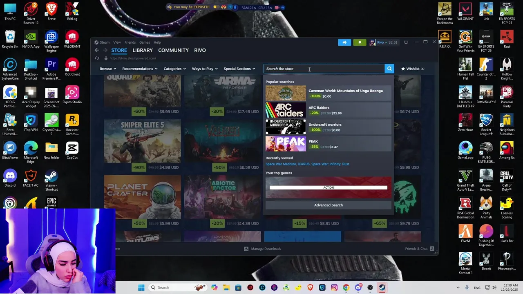Open CapCut desktop icon

[x=72, y=151]
